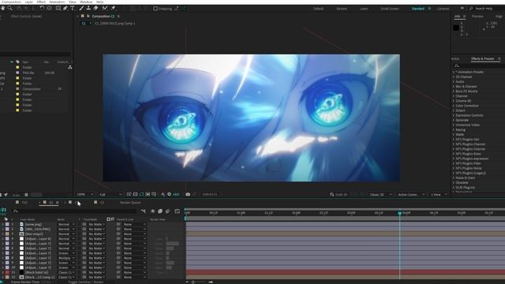
Task: Click the Graph Editor icon in timeline
Action: 177,211
